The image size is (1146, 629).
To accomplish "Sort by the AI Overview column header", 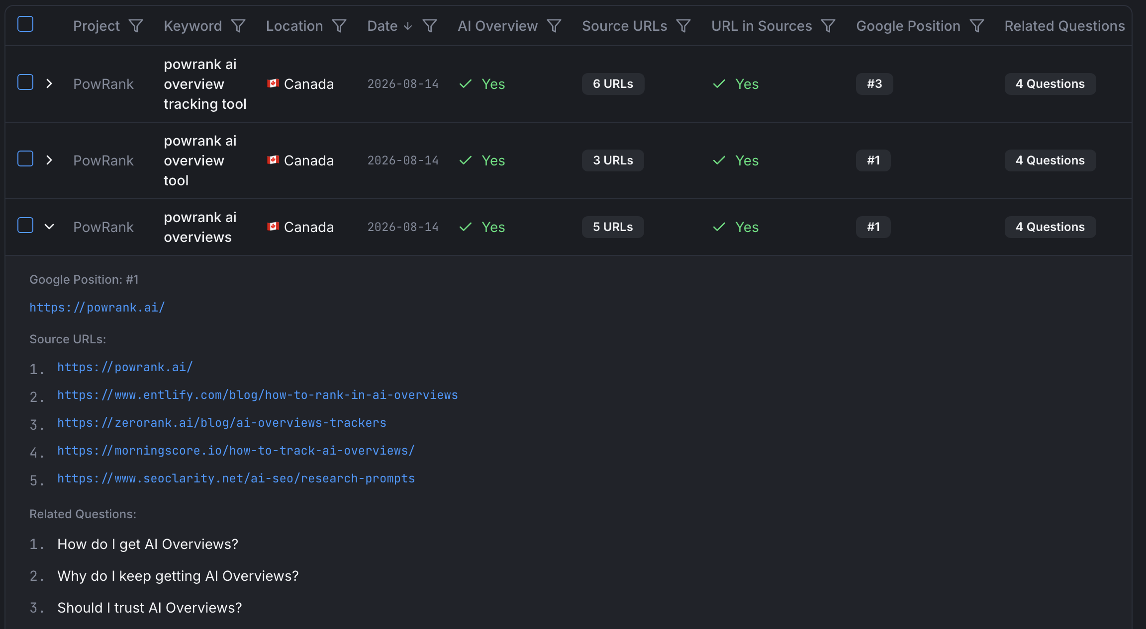I will [497, 26].
